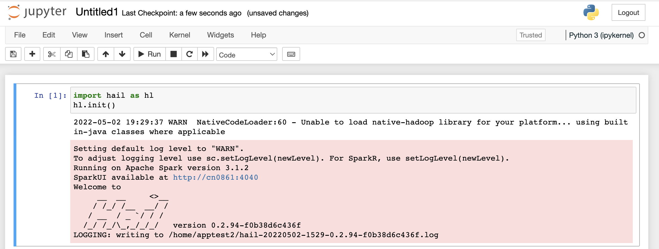
Task: Cut the selected cell using the scissors icon
Action: 51,54
